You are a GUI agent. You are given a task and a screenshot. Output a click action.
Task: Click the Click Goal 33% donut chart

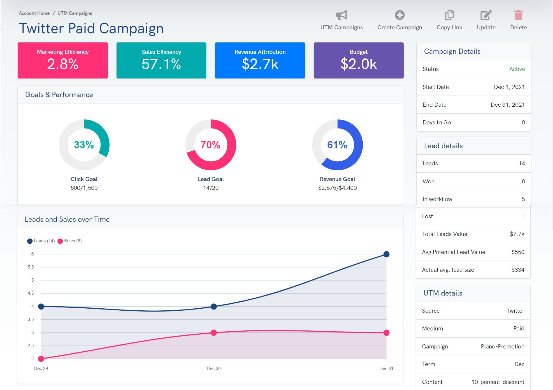(x=84, y=145)
